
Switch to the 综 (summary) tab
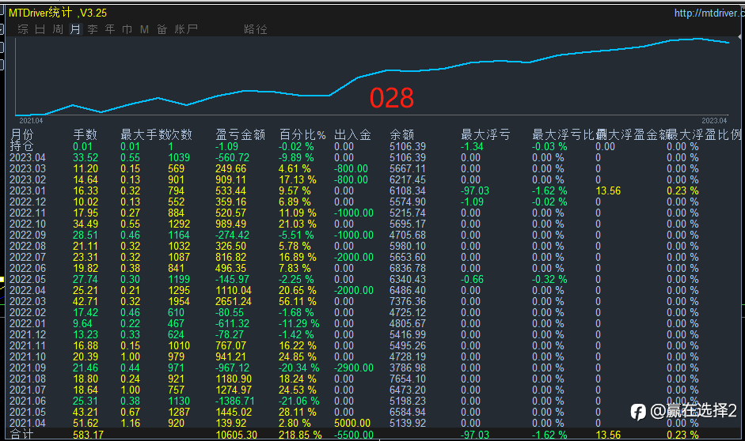point(23,29)
